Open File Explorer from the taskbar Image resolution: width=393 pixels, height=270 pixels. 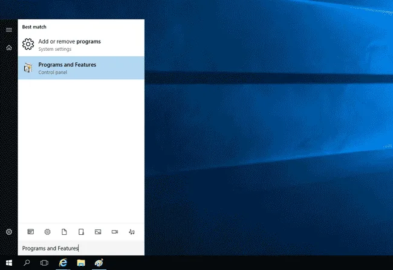80,263
